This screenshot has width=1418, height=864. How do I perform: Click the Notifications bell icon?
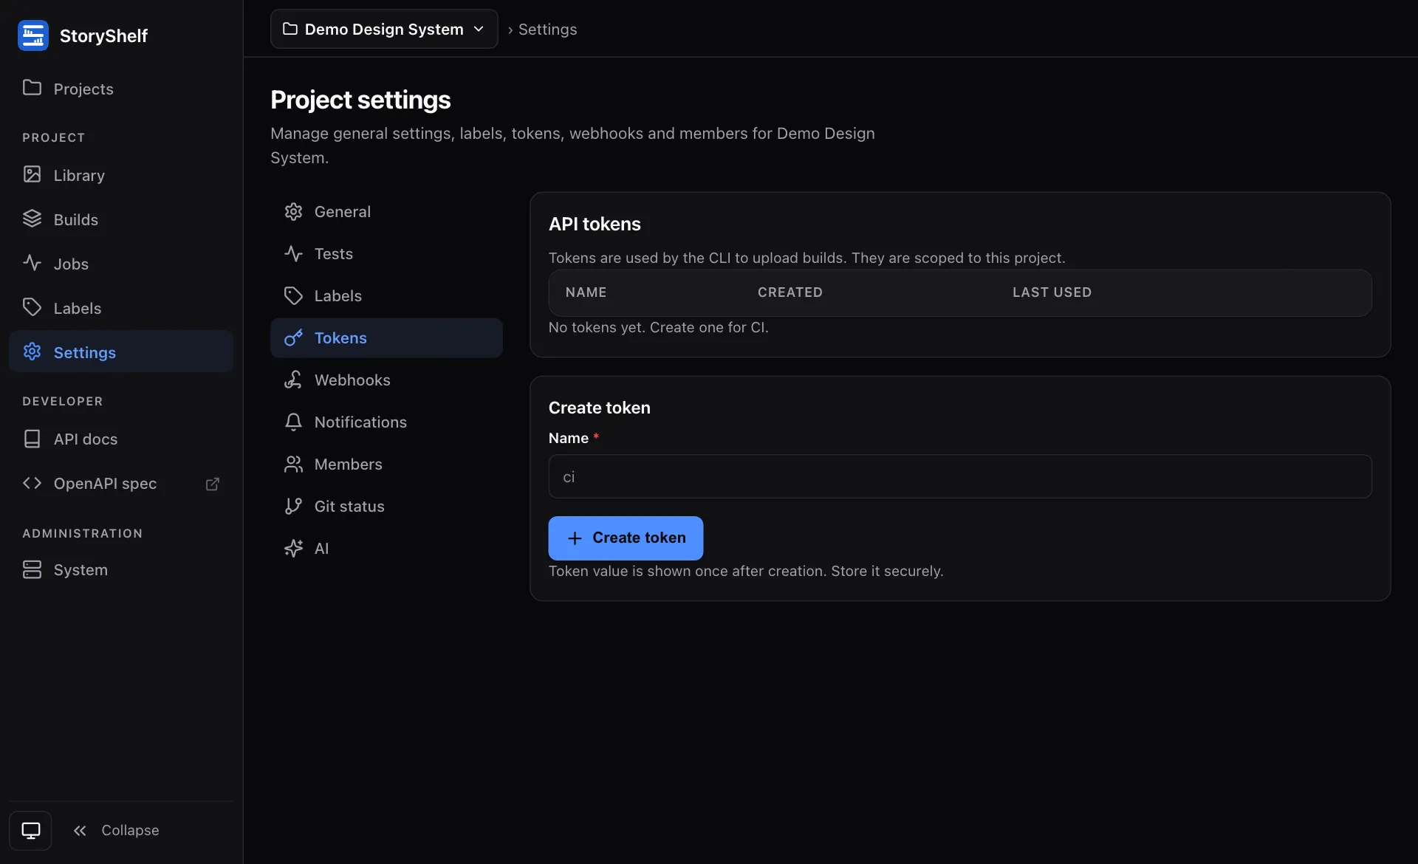293,422
